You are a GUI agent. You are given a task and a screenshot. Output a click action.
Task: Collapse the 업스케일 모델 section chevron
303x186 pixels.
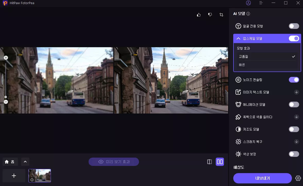click(238, 39)
